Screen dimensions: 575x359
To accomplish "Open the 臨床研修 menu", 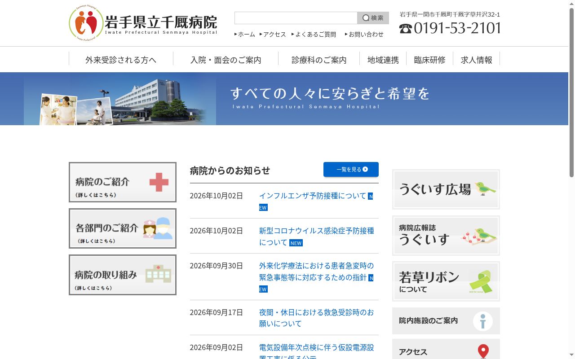I will point(430,60).
